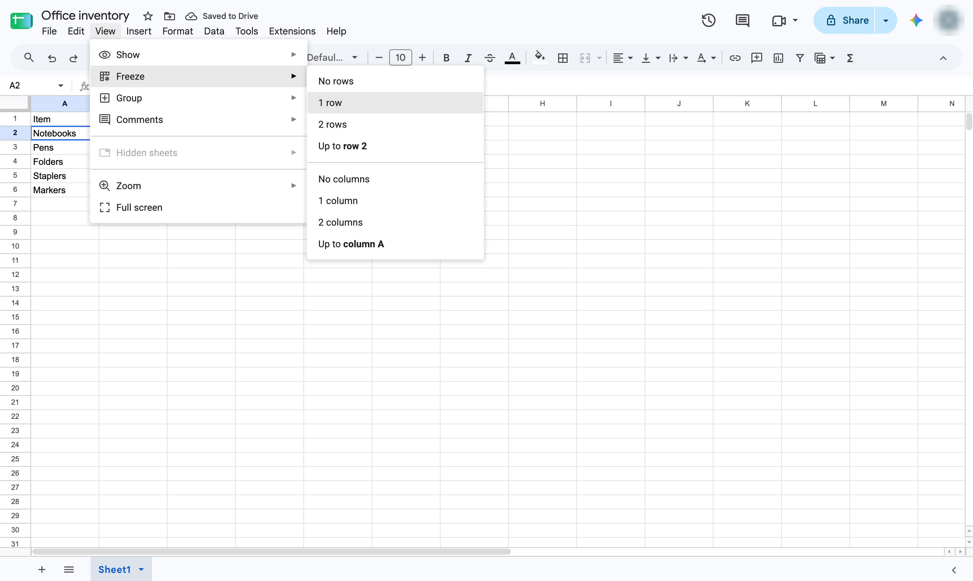Click the font size field
The image size is (973, 581).
pyautogui.click(x=400, y=58)
